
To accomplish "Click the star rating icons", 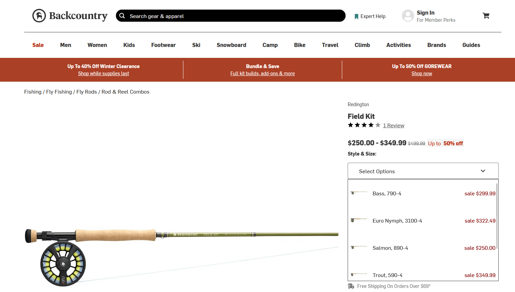I will (364, 125).
